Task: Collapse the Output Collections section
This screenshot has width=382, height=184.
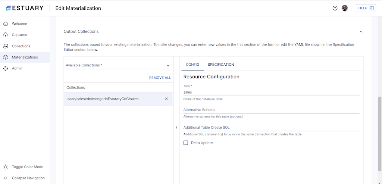Action: (x=361, y=31)
